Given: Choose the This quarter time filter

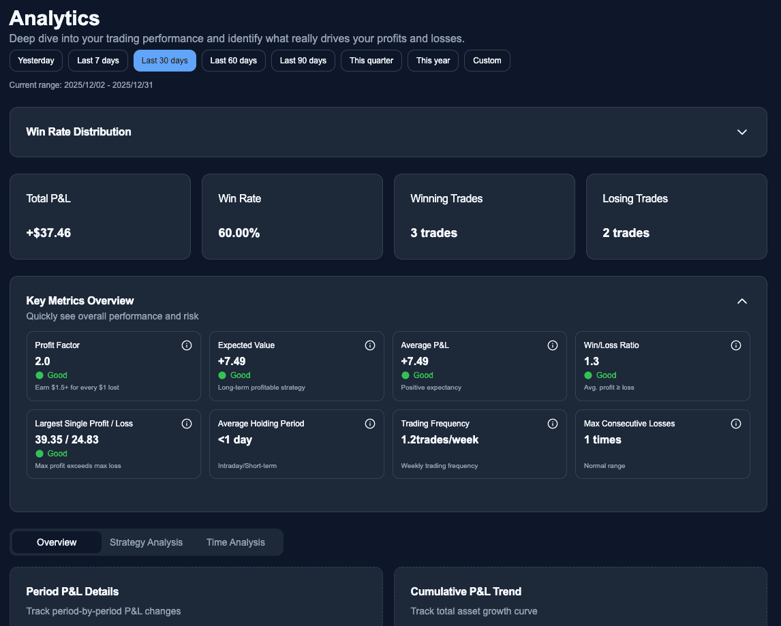Looking at the screenshot, I should (371, 61).
